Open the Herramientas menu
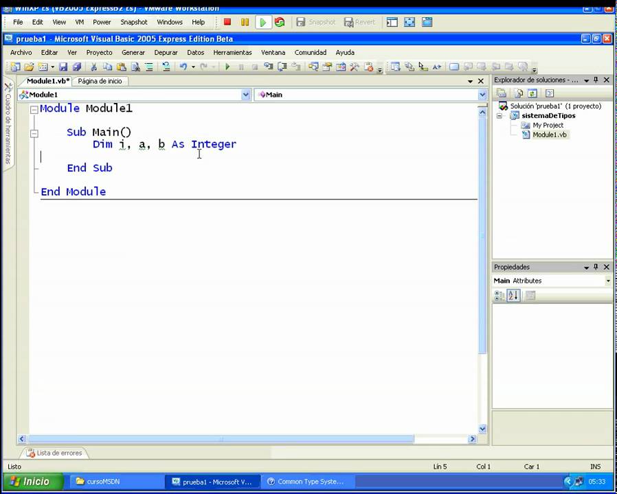 tap(232, 52)
